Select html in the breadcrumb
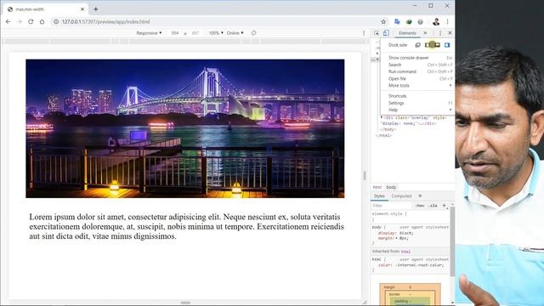Viewport: 544px width, 306px height. (x=377, y=187)
